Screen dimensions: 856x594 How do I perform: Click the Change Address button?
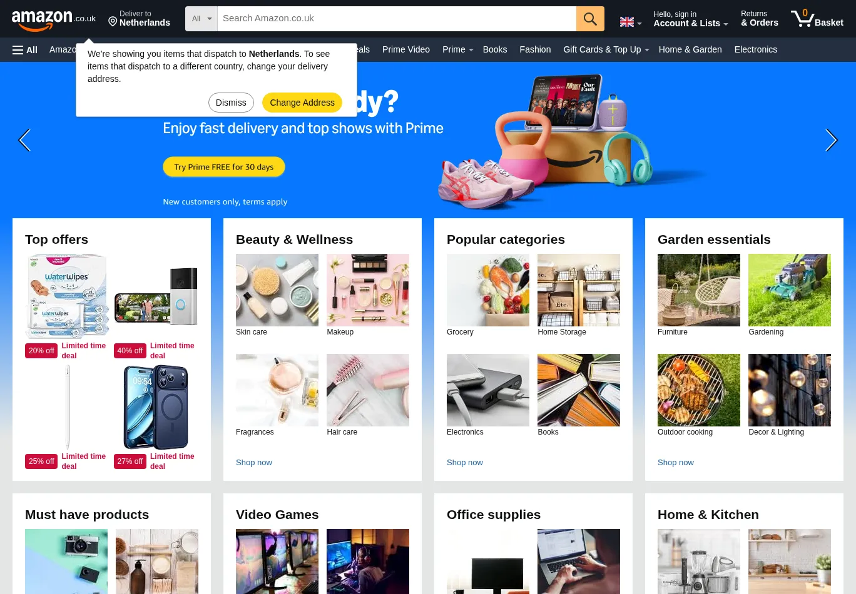(x=302, y=103)
